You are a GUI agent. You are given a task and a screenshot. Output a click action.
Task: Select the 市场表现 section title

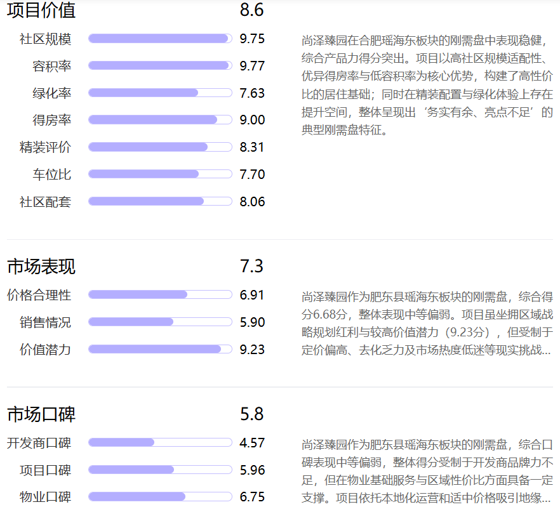[x=39, y=267]
